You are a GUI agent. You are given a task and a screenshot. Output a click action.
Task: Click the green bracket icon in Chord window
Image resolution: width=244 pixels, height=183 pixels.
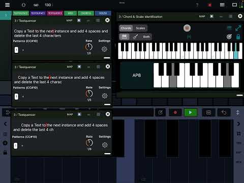point(189,37)
